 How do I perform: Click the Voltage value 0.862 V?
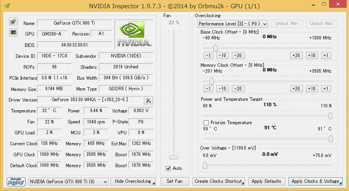[x=141, y=111]
